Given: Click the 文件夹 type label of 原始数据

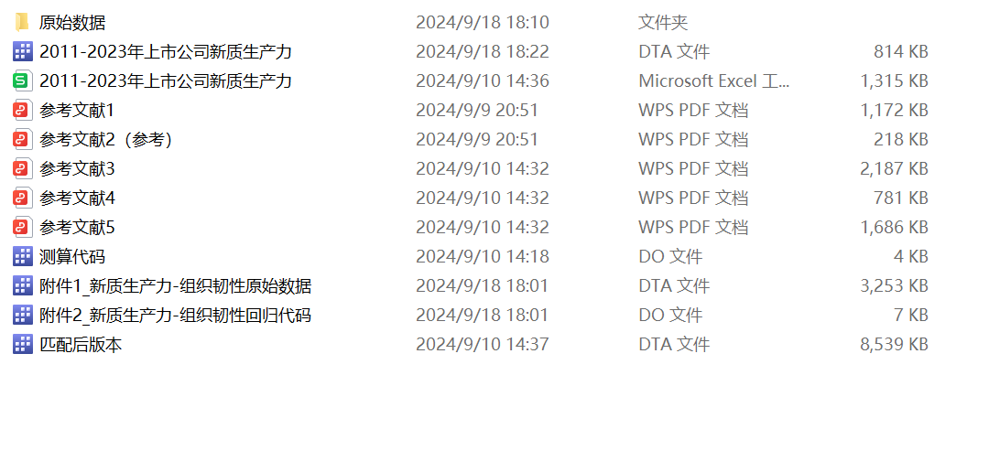Looking at the screenshot, I should (663, 23).
